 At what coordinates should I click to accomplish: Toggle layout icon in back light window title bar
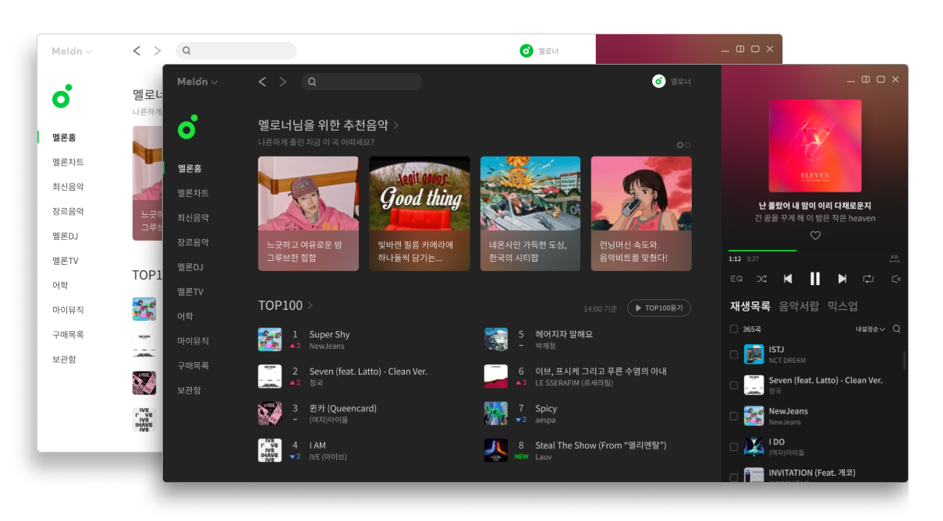(740, 49)
